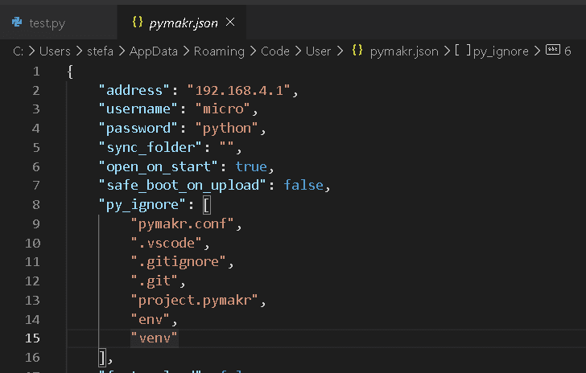586x373 pixels.
Task: Click the false value on line 7
Action: pyautogui.click(x=303, y=185)
